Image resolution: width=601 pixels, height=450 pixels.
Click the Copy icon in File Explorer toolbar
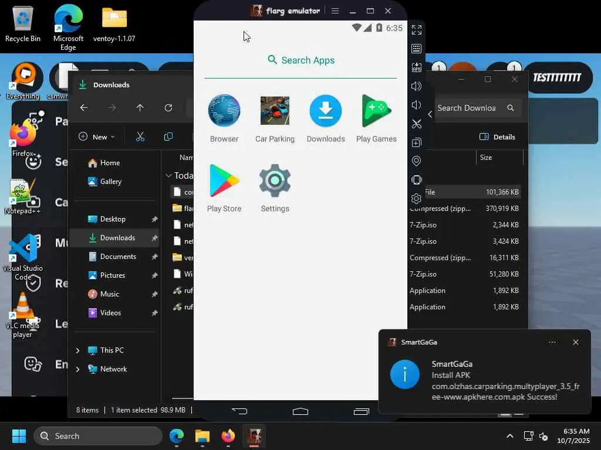coord(168,137)
